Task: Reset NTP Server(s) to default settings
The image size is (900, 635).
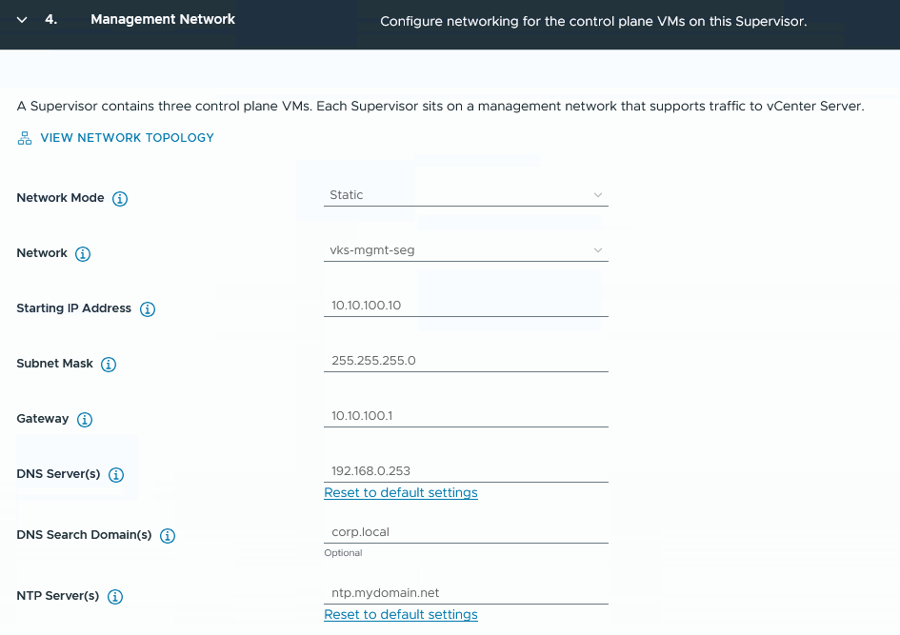Action: pos(401,614)
